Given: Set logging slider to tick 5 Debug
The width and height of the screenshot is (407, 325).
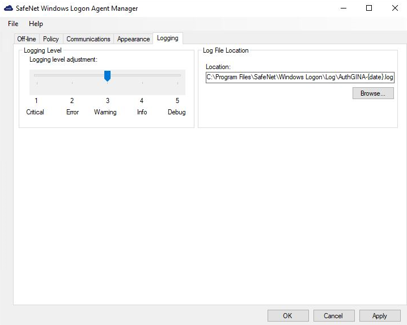Looking at the screenshot, I should coord(177,76).
